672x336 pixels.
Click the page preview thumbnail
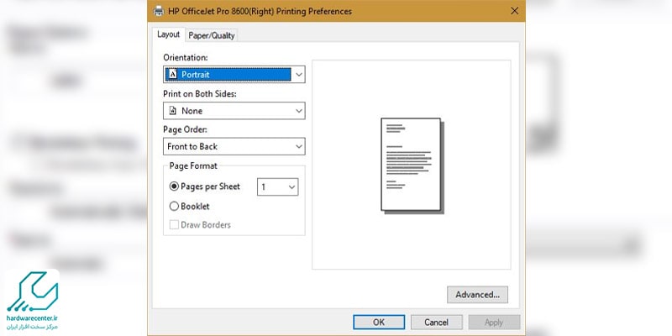point(412,165)
